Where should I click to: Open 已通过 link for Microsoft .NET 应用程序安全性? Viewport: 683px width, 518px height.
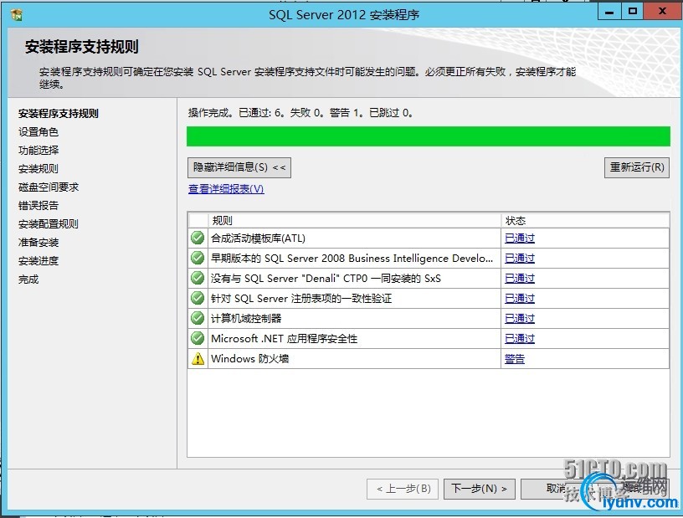tap(520, 339)
